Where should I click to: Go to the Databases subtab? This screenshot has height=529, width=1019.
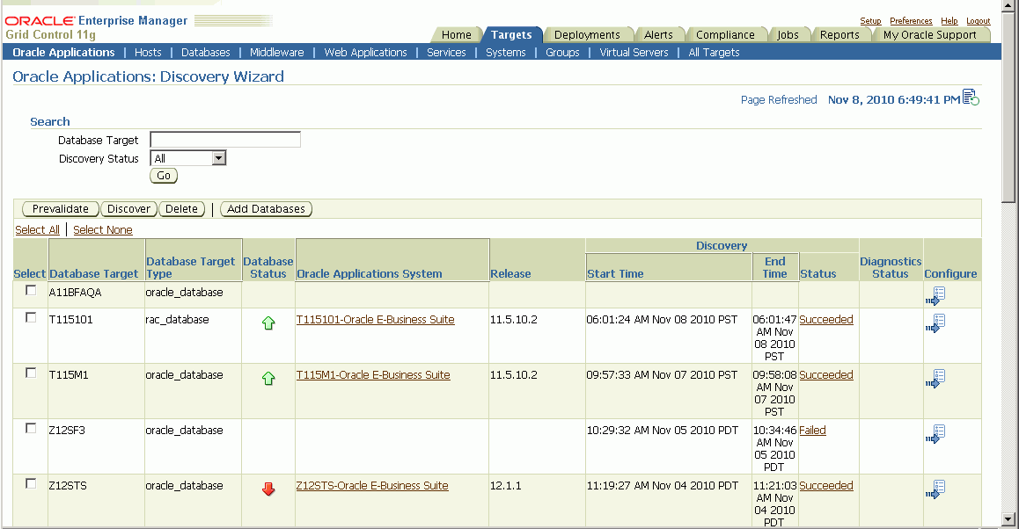click(205, 52)
